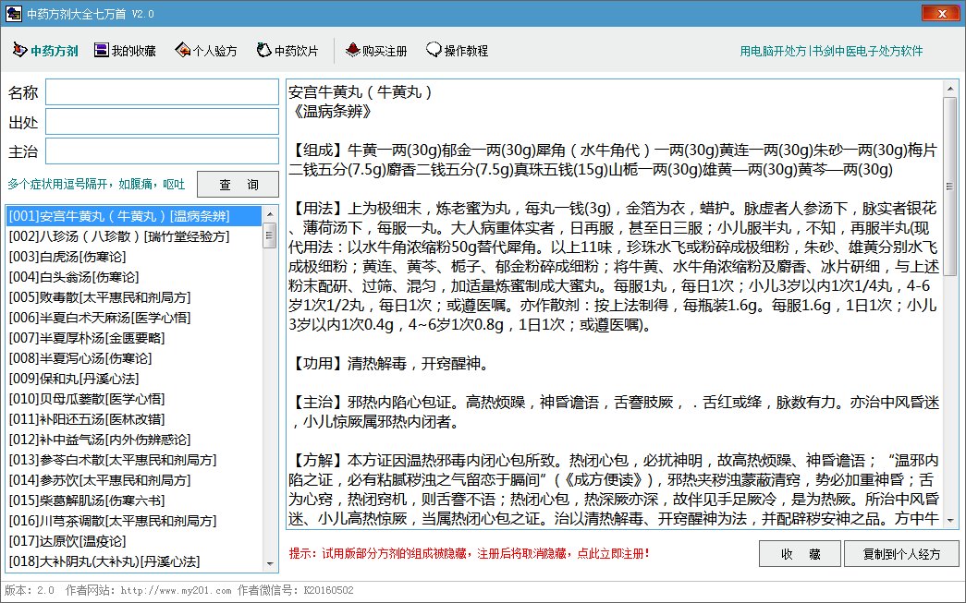Close the window with red X
The height and width of the screenshot is (603, 966).
(942, 12)
